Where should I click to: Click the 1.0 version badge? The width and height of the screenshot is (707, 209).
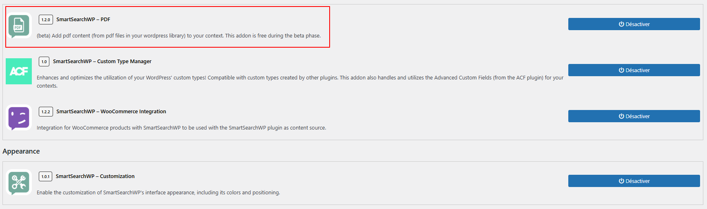tap(44, 62)
